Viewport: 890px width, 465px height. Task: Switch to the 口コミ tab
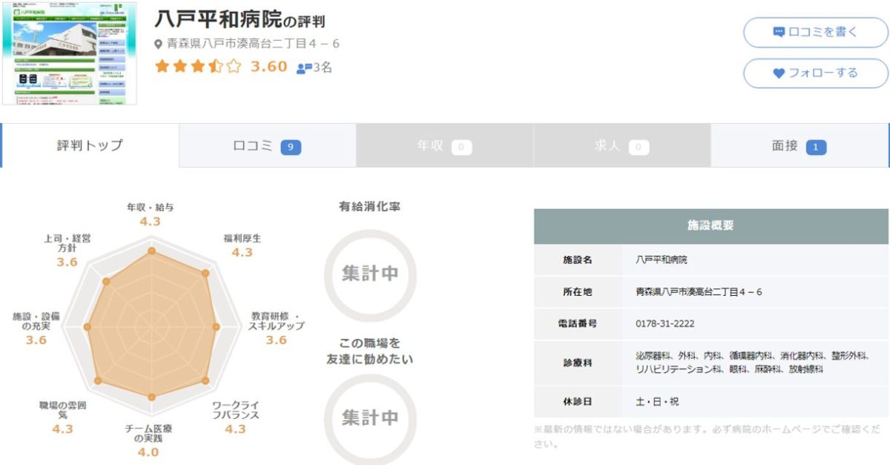coord(266,145)
